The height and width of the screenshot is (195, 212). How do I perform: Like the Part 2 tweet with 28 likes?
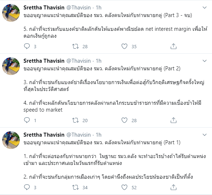coord(124,120)
